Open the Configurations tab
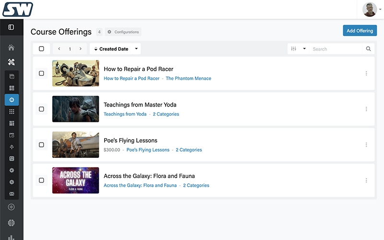 (123, 32)
